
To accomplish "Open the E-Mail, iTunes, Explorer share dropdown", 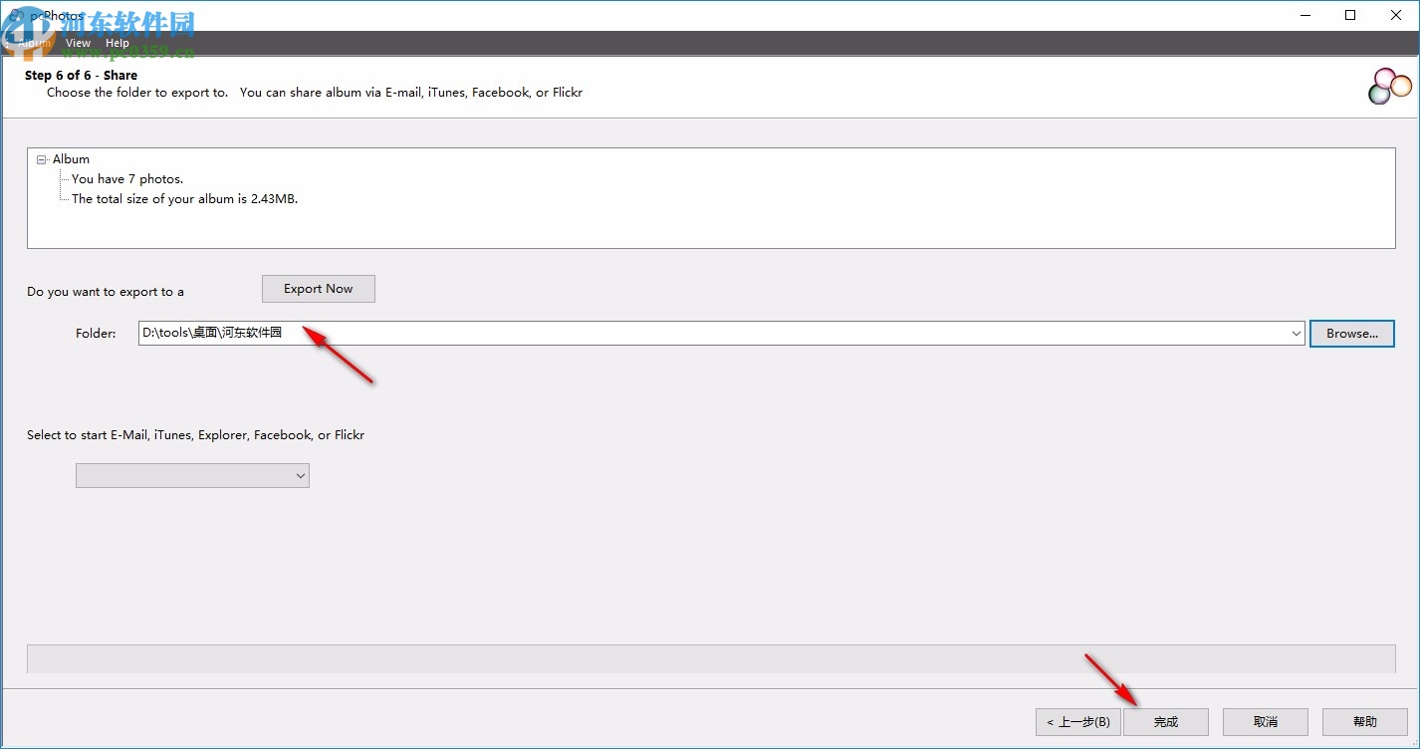I will pyautogui.click(x=192, y=476).
